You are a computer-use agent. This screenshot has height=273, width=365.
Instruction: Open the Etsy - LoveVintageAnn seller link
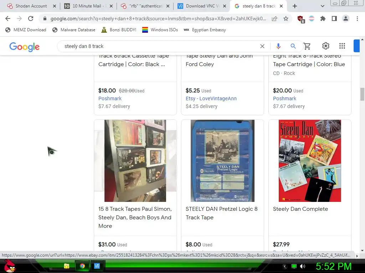211,98
